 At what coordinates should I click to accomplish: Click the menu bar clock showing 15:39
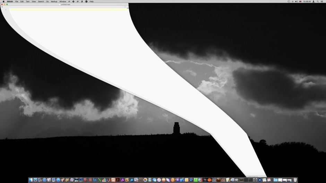point(307,1)
